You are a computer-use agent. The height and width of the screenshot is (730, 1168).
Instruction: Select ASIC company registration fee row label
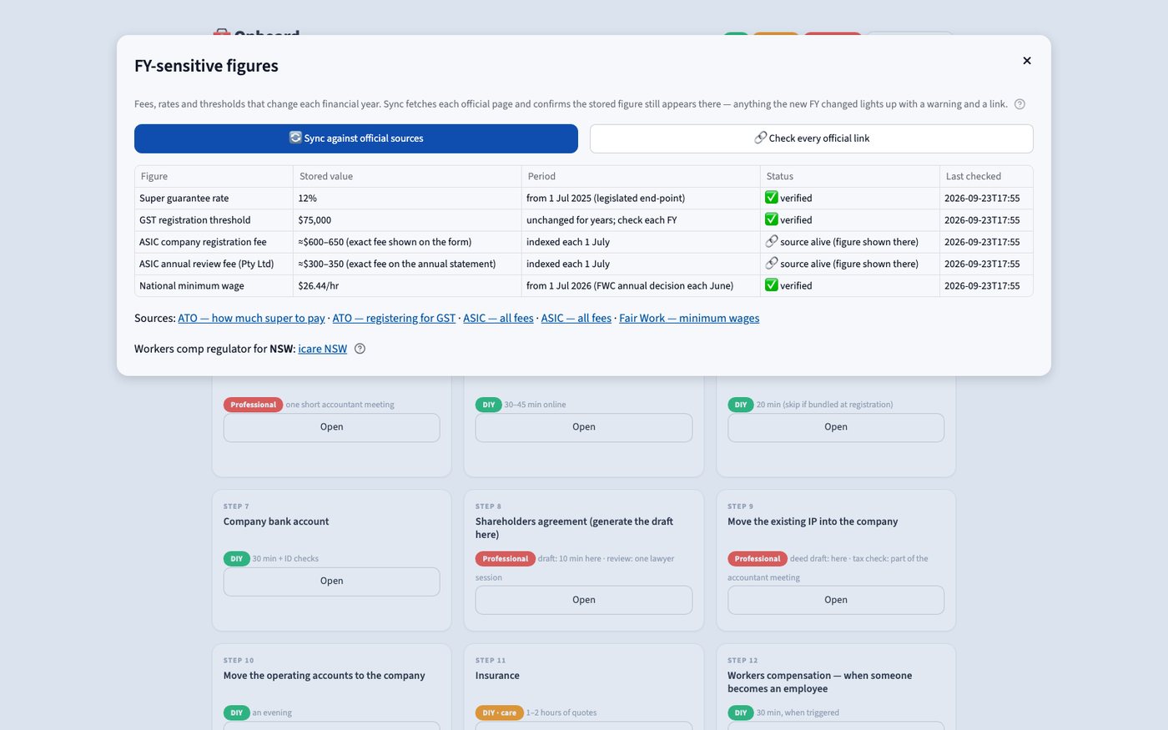(x=203, y=241)
